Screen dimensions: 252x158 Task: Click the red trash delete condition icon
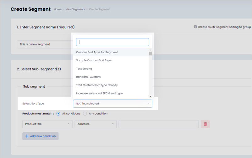click(205, 124)
